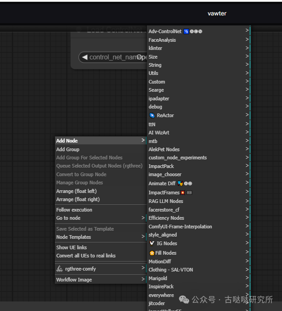The height and width of the screenshot is (311, 282).
Task: Open the image_chooser category
Action: pyautogui.click(x=199, y=174)
